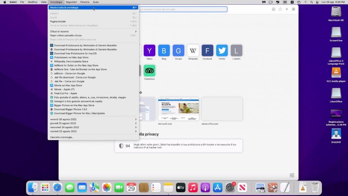Open the TripAdvisor favorite icon

pos(149,71)
